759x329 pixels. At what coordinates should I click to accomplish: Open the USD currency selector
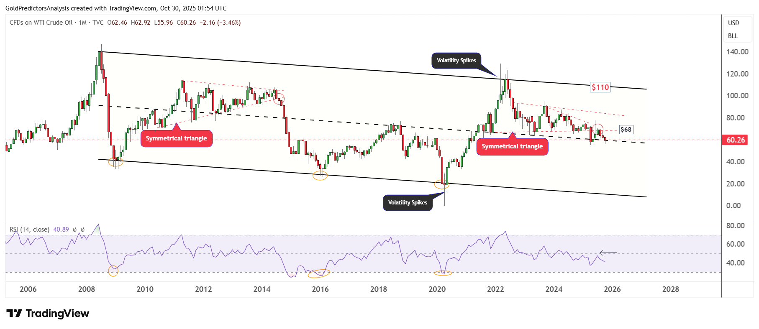(733, 23)
